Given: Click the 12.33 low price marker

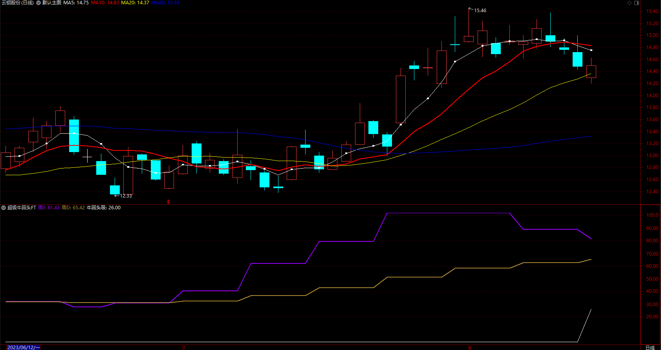Looking at the screenshot, I should [x=126, y=196].
